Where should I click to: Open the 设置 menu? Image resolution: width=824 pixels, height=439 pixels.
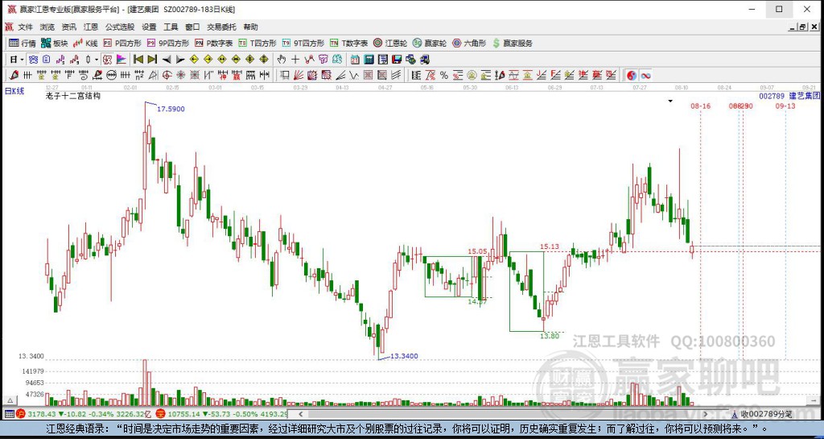(149, 27)
